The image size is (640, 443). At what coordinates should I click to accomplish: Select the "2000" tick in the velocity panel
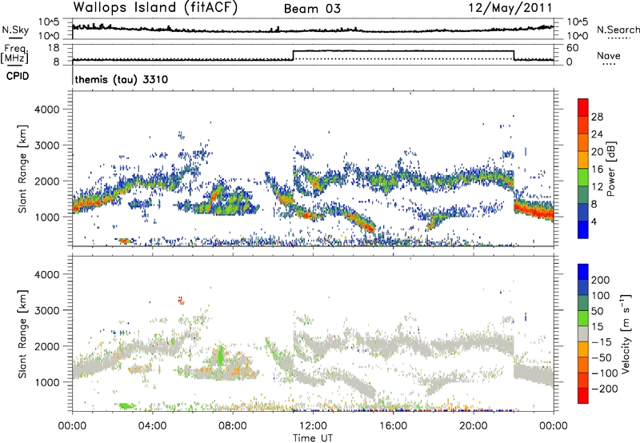pos(47,346)
